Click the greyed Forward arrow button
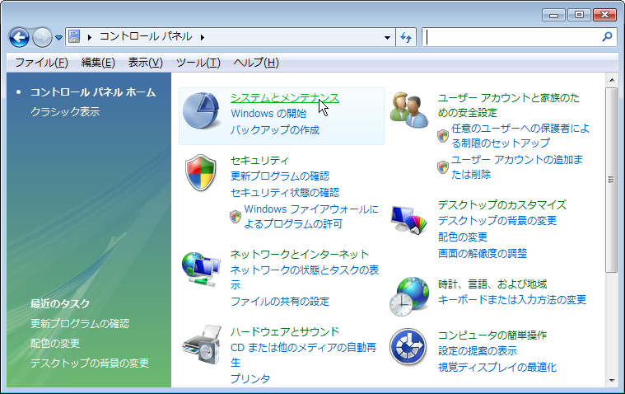This screenshot has height=394, width=625. pyautogui.click(x=42, y=38)
